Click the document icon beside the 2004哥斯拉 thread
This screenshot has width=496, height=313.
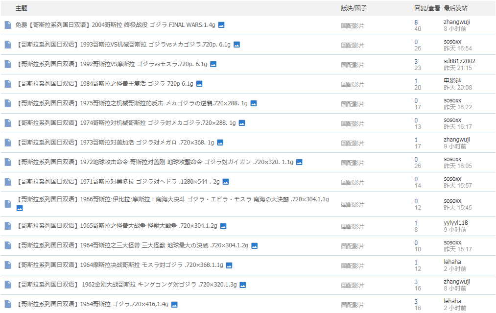(7, 24)
